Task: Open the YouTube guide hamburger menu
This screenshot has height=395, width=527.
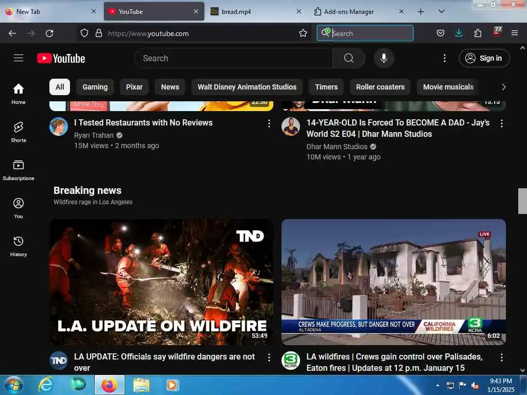Action: click(x=19, y=58)
